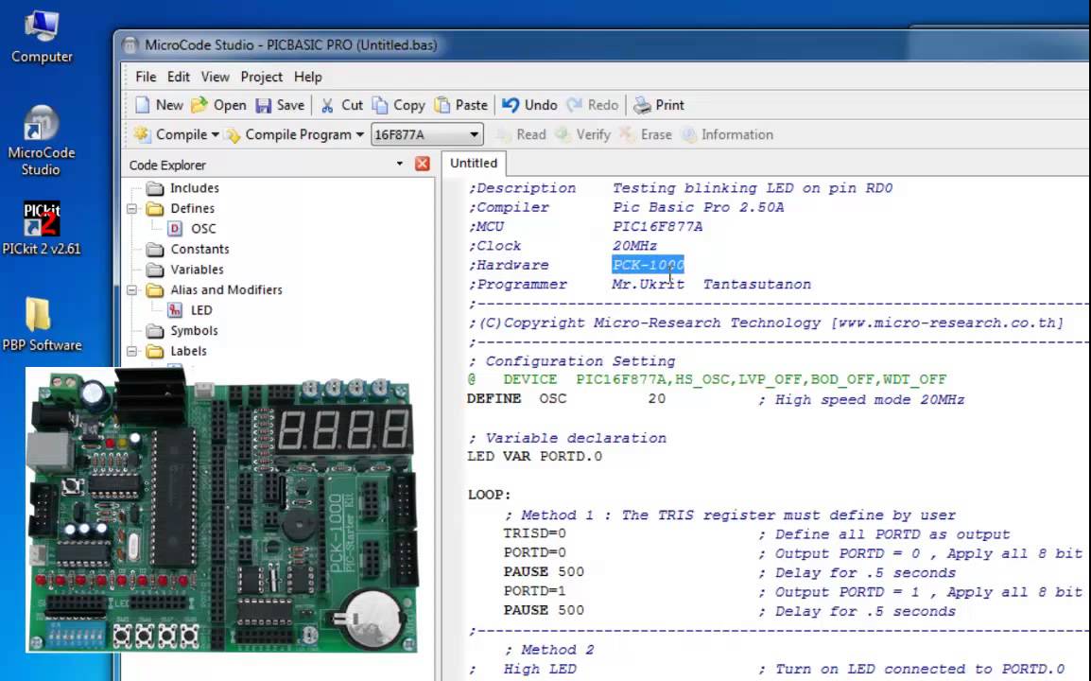This screenshot has width=1091, height=681.
Task: Click the Variables folder icon
Action: (155, 270)
